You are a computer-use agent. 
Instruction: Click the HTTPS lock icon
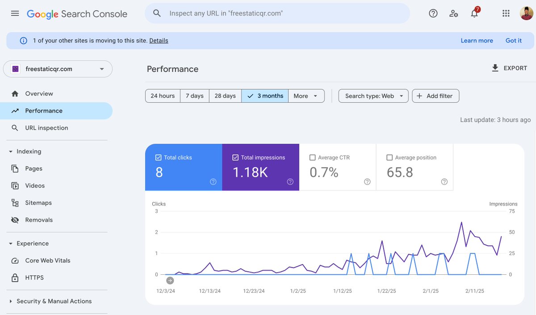15,278
